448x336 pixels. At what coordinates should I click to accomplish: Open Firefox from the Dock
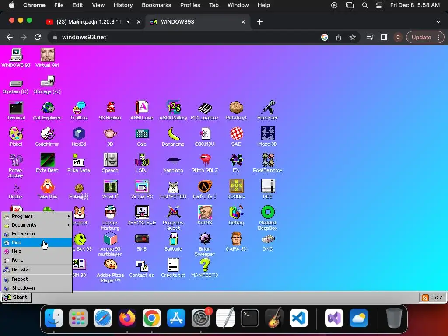pos(127,318)
